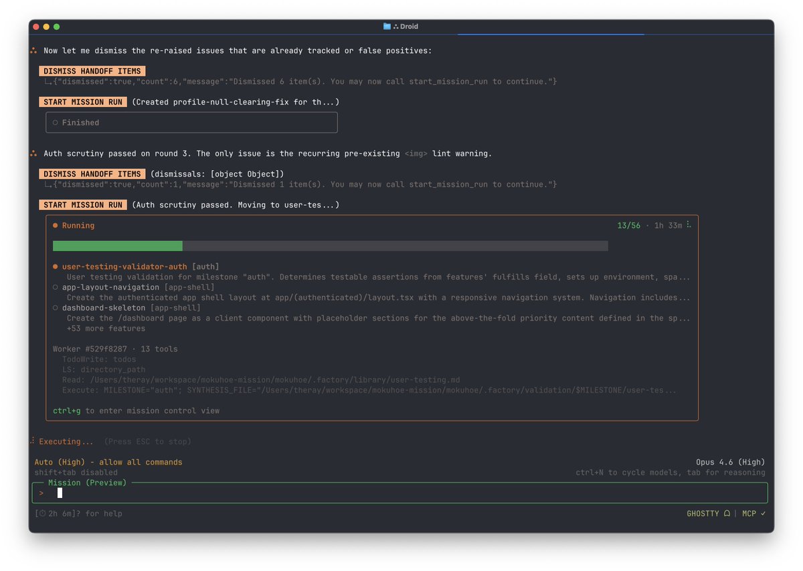Click START MISSION RUN for profile-null-clearing-fix
Image resolution: width=803 pixels, height=571 pixels.
(83, 102)
